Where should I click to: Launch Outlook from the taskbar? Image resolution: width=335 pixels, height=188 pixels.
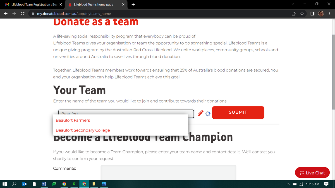click(24, 184)
